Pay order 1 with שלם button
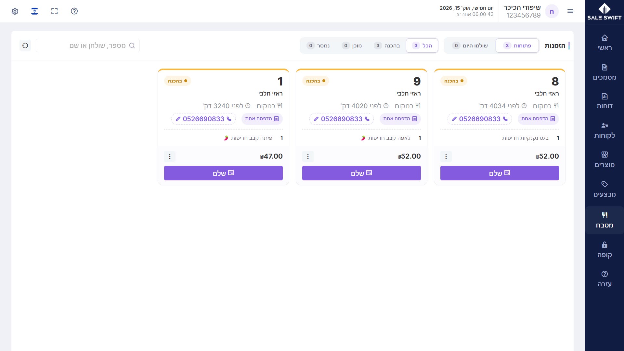 pyautogui.click(x=223, y=173)
